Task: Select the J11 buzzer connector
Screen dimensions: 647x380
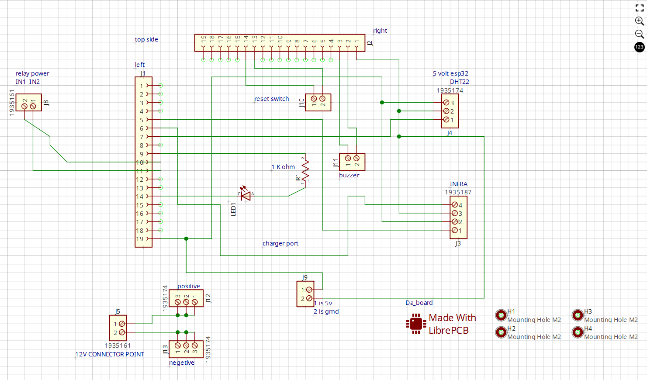Action: [352, 162]
